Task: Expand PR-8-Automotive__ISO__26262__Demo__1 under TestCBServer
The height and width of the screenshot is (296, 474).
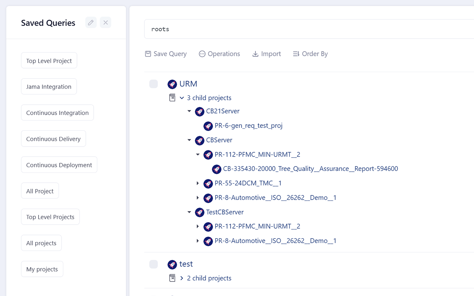Action: point(198,240)
